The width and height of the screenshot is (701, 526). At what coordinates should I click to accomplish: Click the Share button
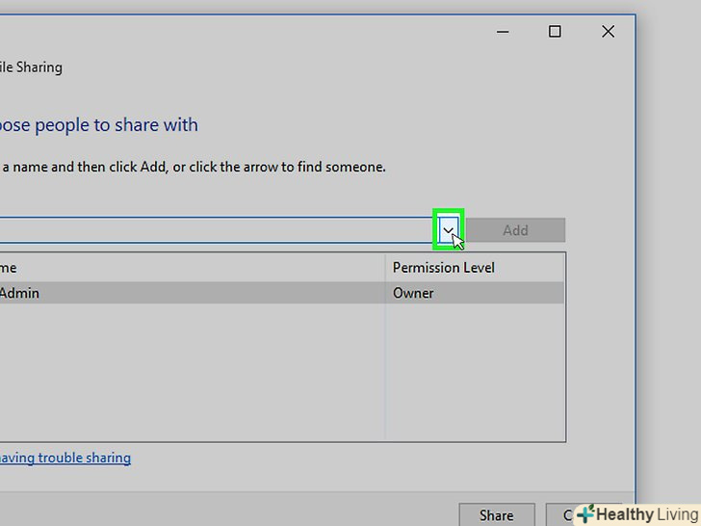(497, 514)
